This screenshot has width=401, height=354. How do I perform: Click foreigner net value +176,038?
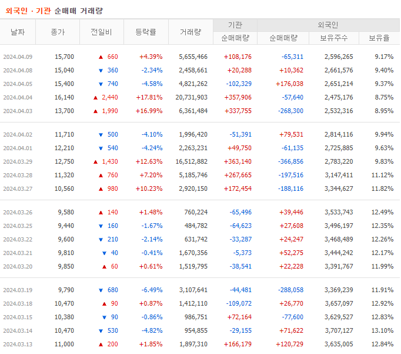pyautogui.click(x=289, y=84)
